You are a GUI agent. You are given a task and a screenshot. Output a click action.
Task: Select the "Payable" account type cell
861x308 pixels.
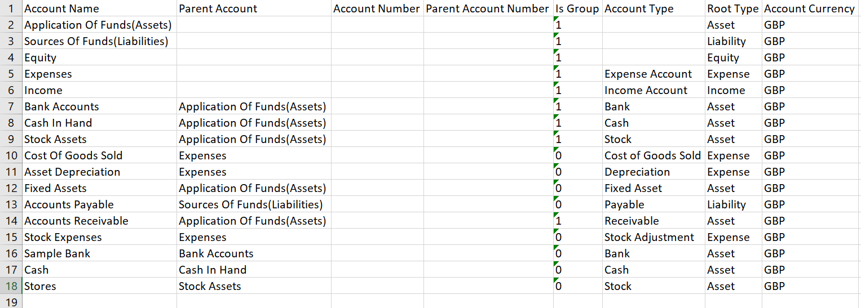624,204
